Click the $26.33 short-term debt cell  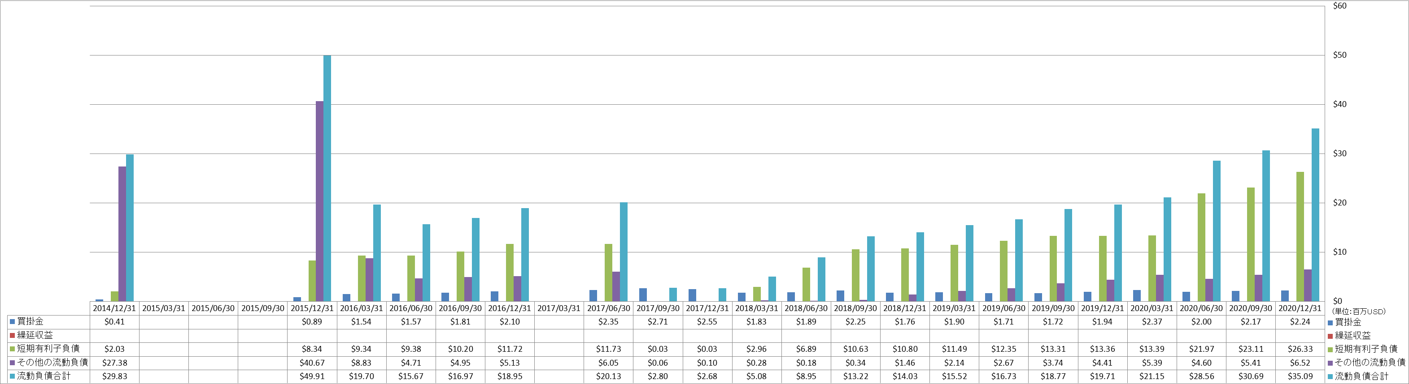pyautogui.click(x=1300, y=349)
